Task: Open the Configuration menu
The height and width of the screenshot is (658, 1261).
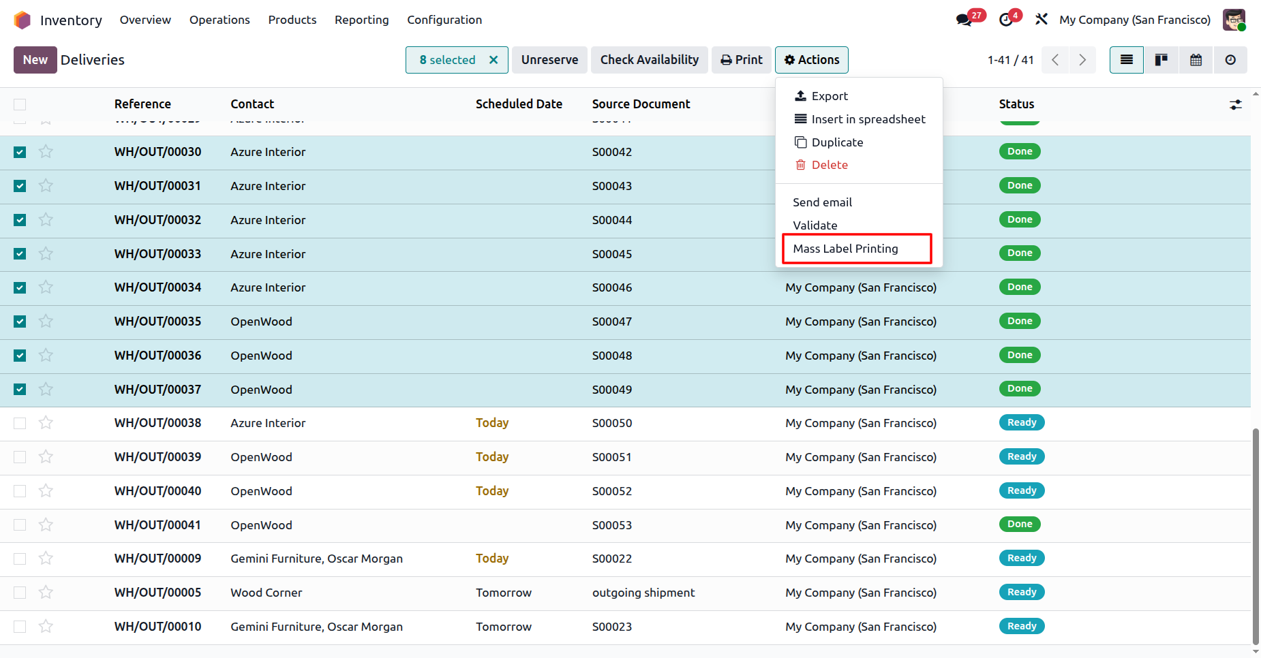Action: click(444, 20)
